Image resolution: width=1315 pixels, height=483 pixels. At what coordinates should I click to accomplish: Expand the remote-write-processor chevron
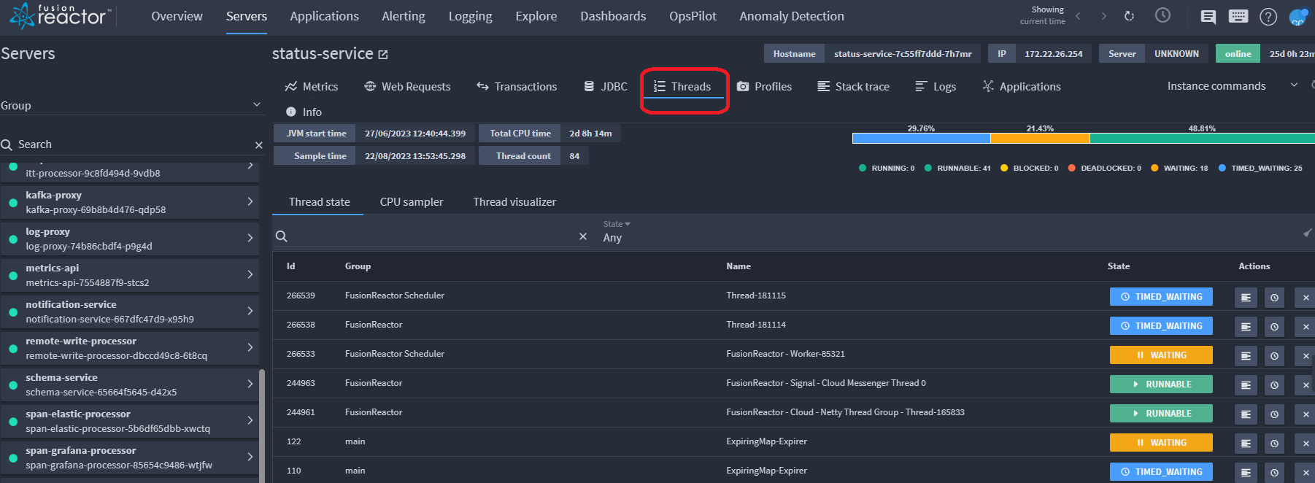[x=250, y=347]
